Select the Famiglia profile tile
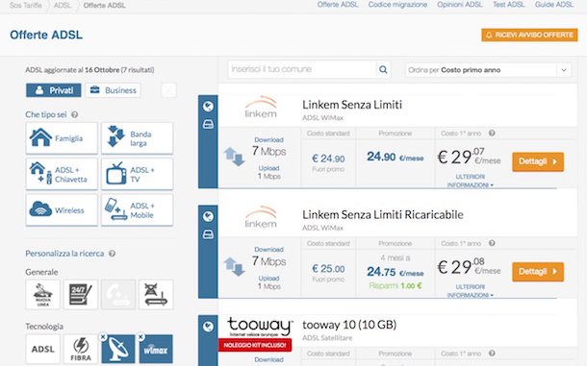Screen dimensions: 587x366 click(62, 138)
